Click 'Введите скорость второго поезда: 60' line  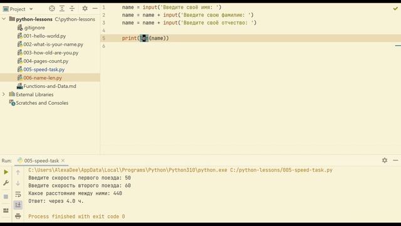click(x=80, y=186)
